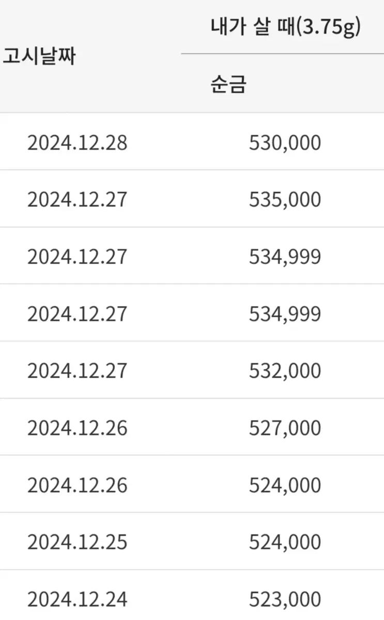Click the second 2024.12.26 date cell
The image size is (384, 620).
pyautogui.click(x=77, y=485)
